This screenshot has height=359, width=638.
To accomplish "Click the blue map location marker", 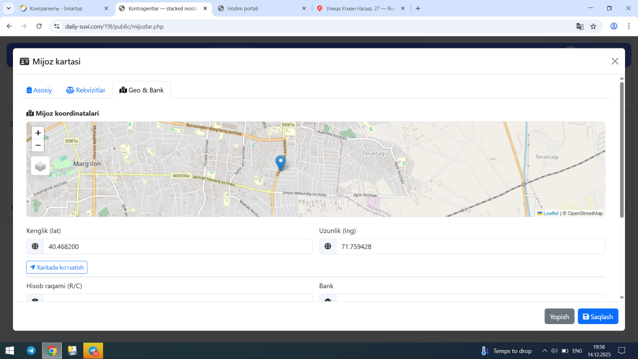I will (281, 163).
